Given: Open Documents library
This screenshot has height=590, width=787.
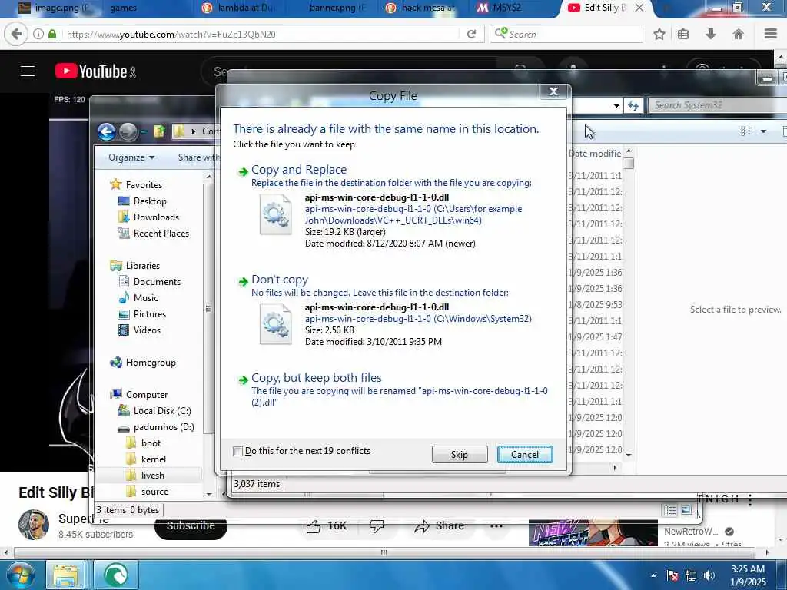Looking at the screenshot, I should click(157, 281).
